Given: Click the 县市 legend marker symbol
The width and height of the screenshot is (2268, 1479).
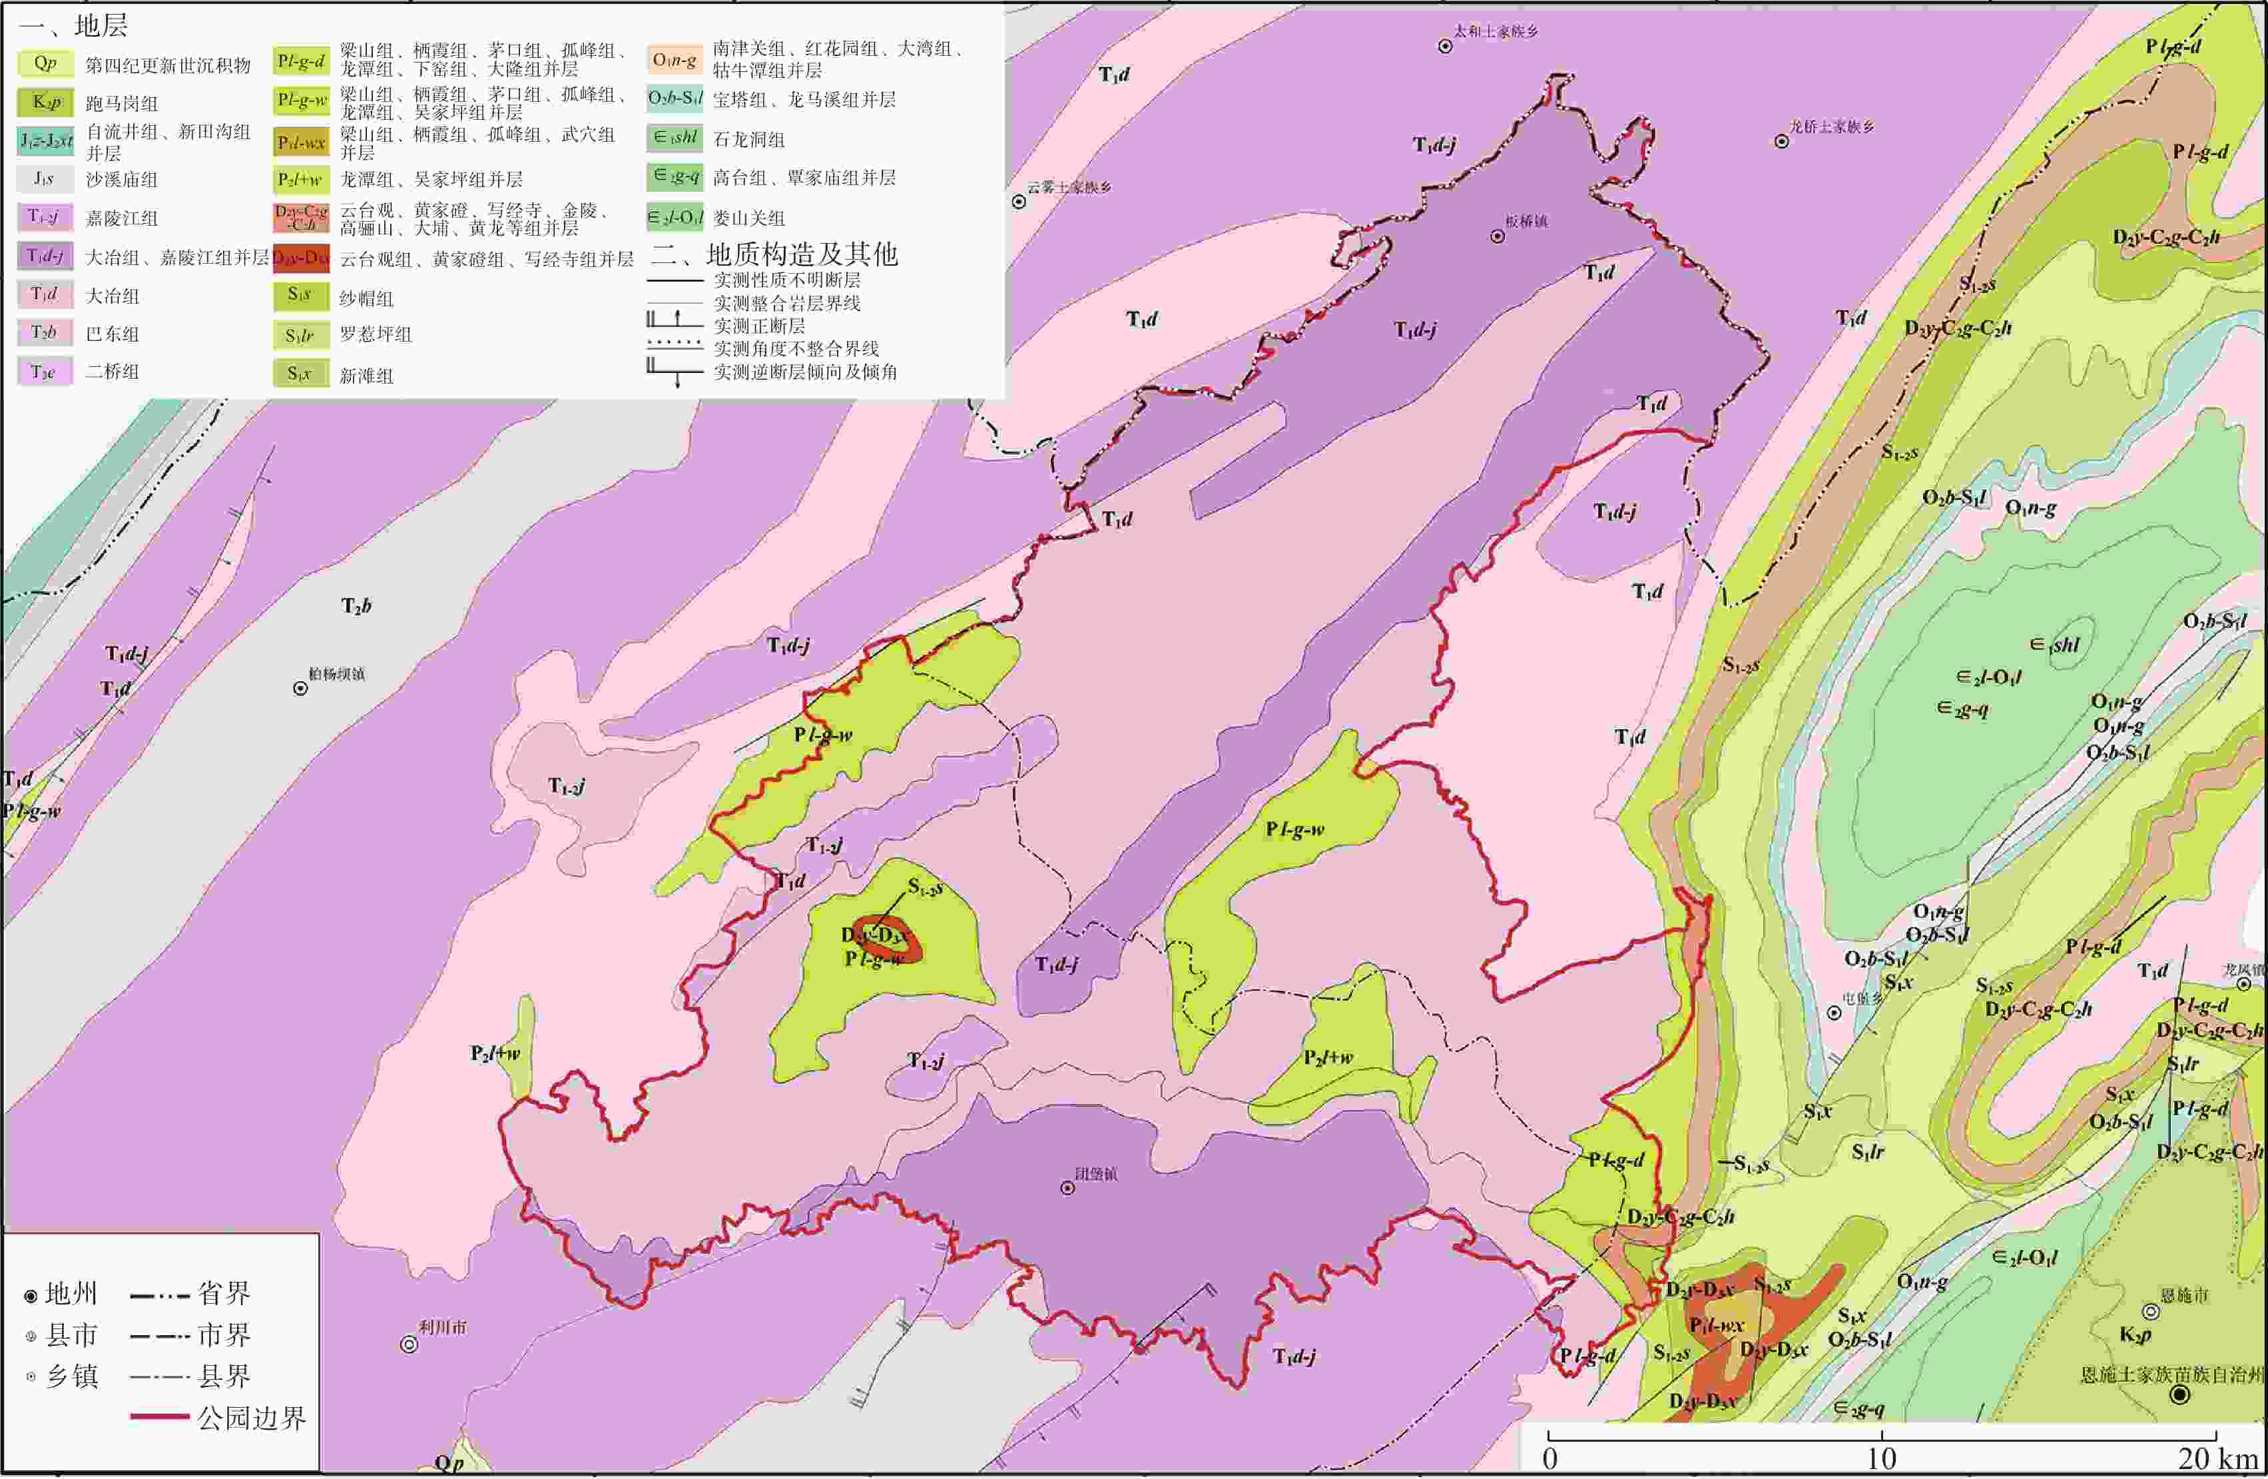Looking at the screenshot, I should [31, 1337].
